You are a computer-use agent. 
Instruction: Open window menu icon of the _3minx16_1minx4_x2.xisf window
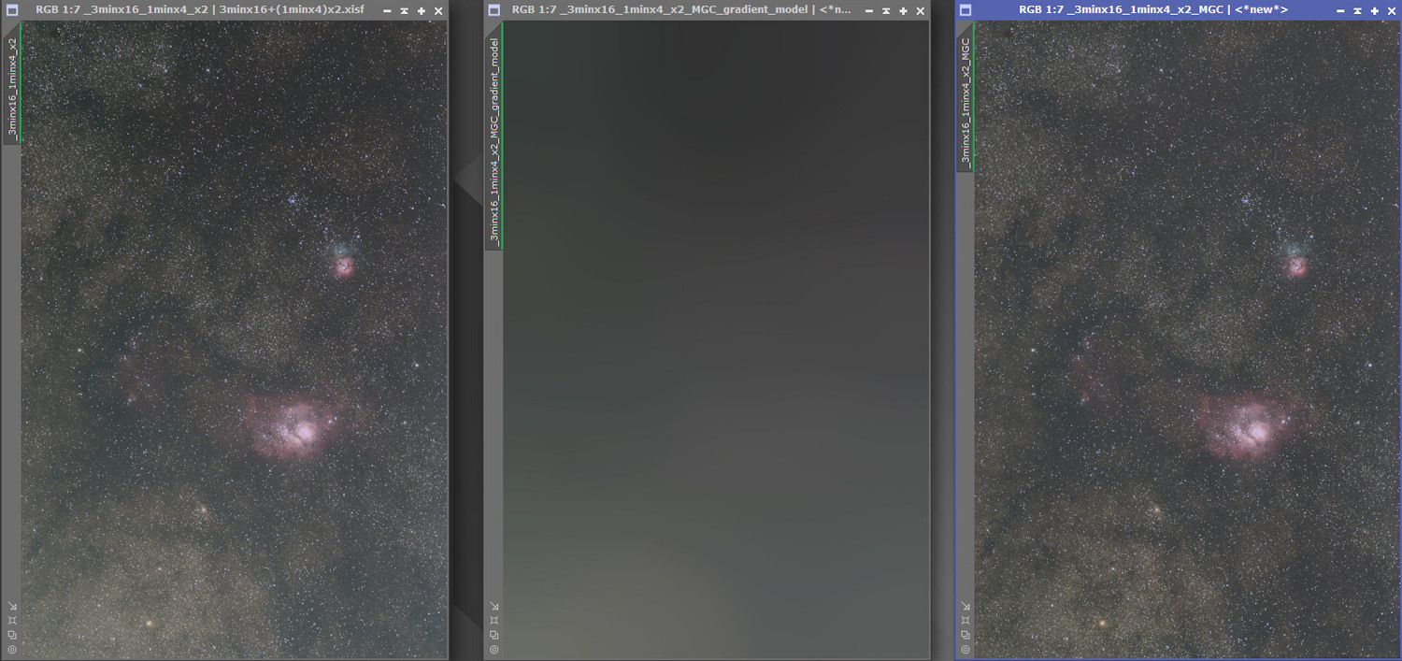(x=12, y=10)
